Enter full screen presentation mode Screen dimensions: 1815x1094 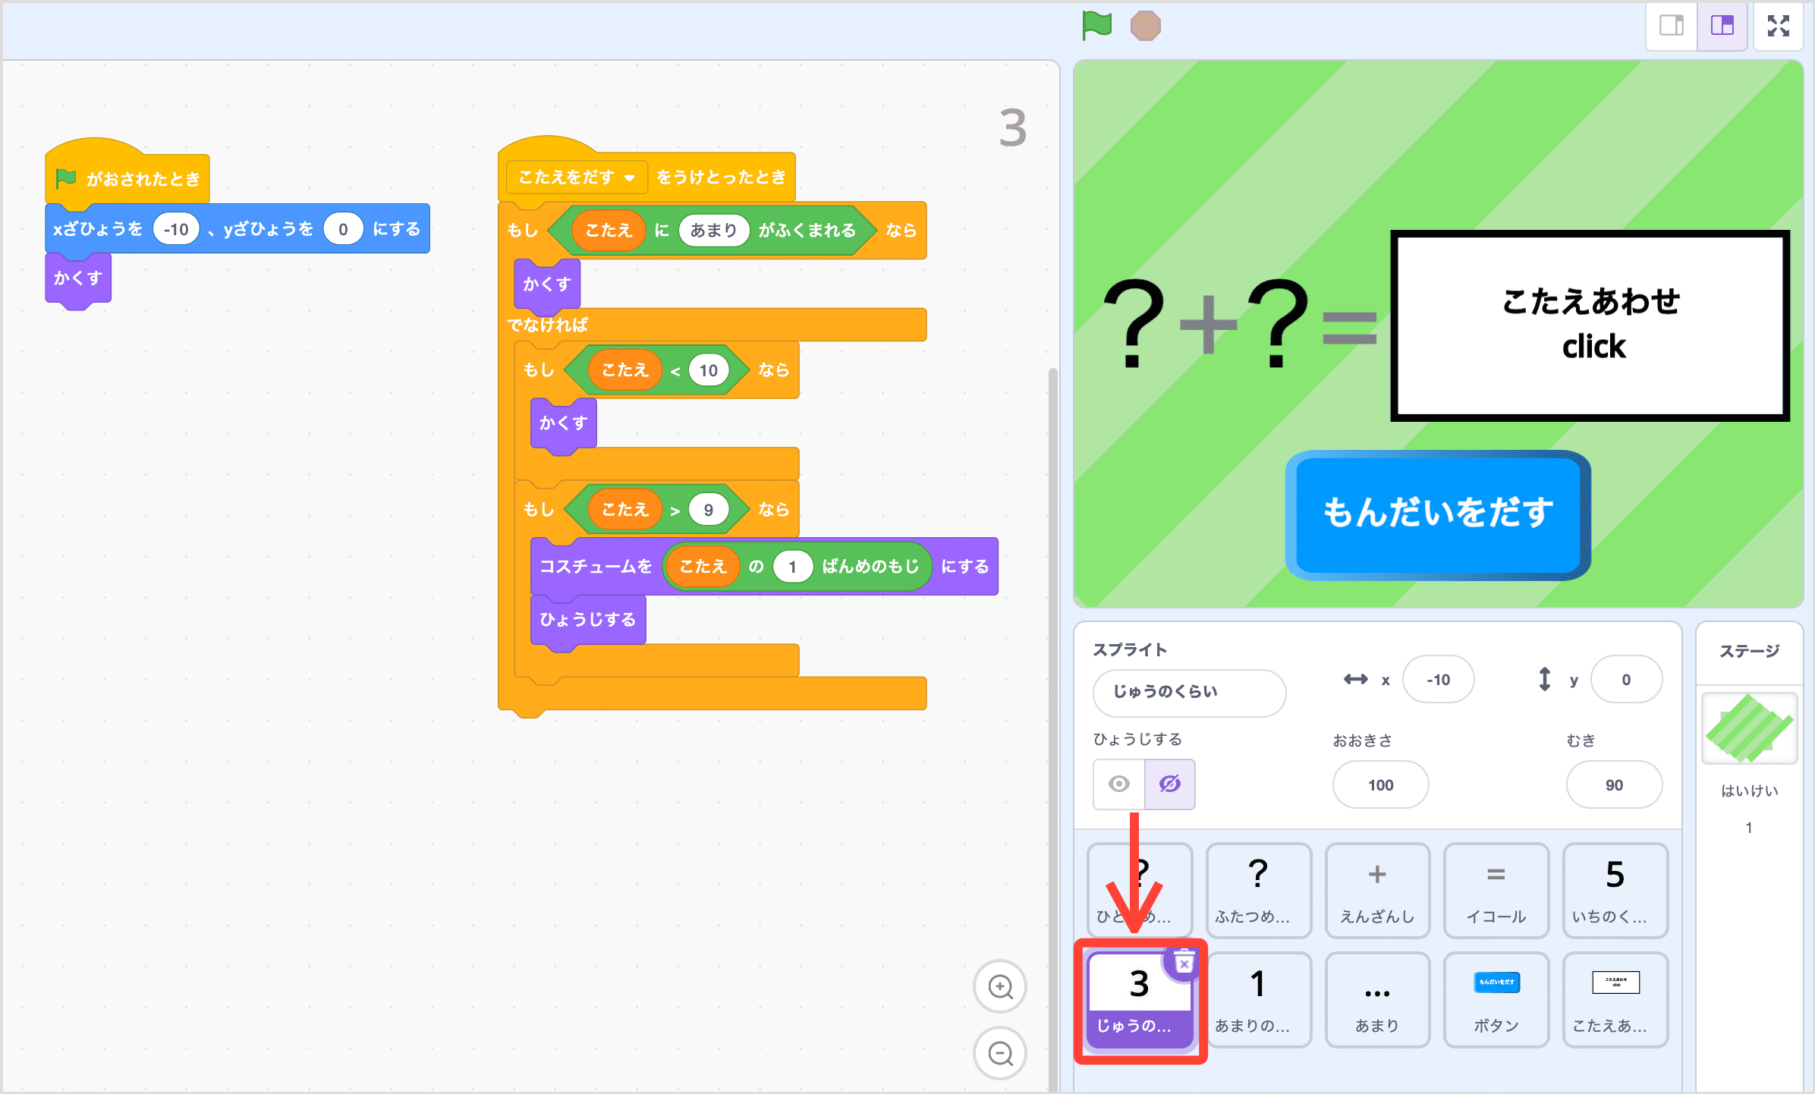tap(1779, 25)
